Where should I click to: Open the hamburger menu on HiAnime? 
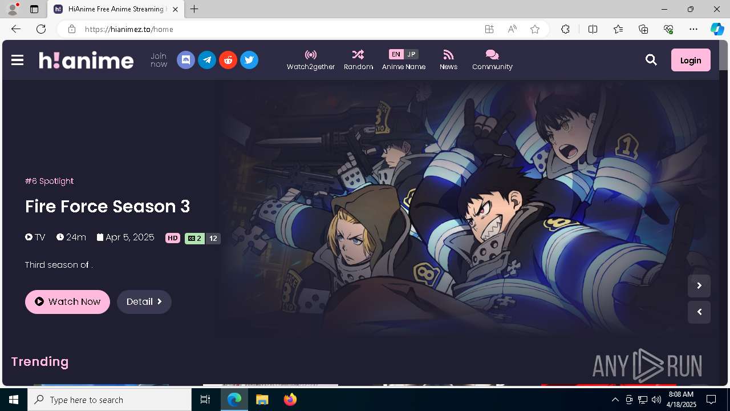click(17, 60)
